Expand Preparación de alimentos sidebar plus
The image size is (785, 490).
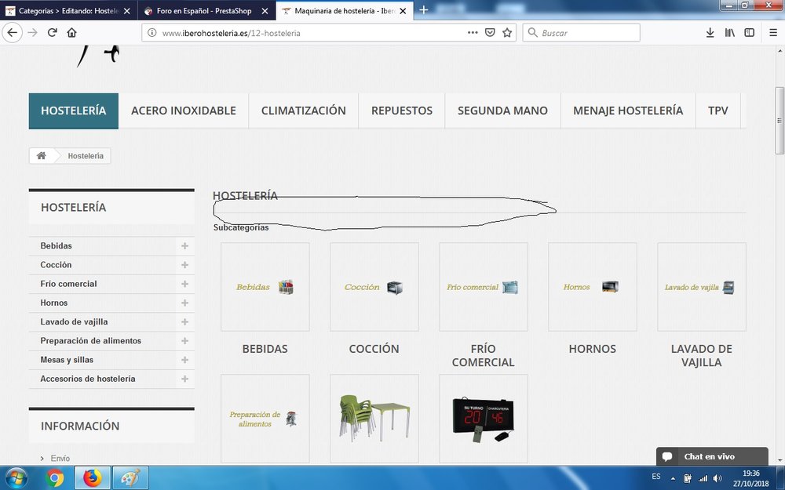[x=184, y=341]
